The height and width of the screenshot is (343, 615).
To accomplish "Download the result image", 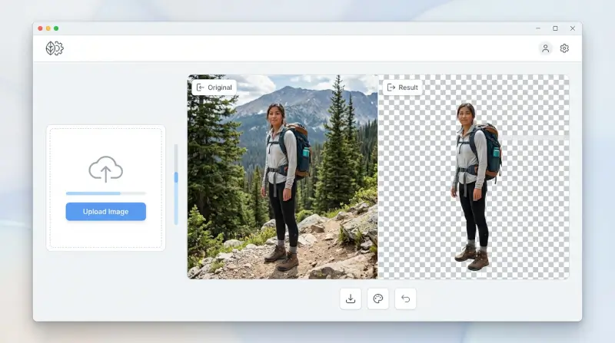I will pyautogui.click(x=351, y=298).
